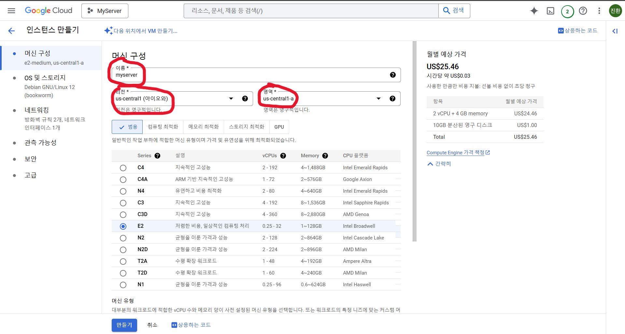Viewport: 625px width, 334px height.
Task: Open the region dropdown us-central1 (아이오와)
Action: [x=176, y=99]
